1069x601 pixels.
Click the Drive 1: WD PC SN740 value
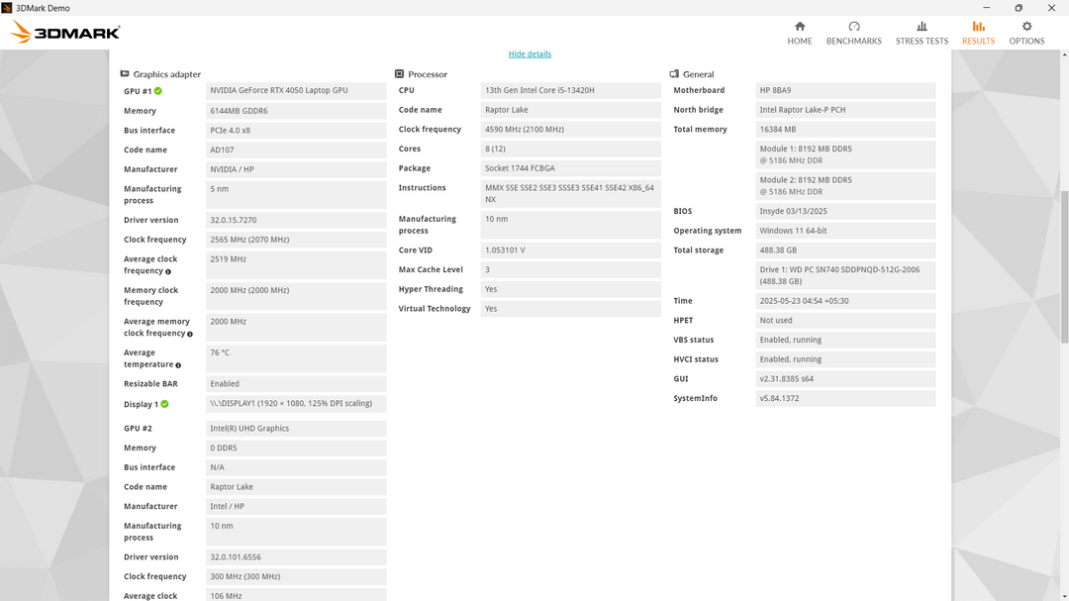pyautogui.click(x=845, y=275)
